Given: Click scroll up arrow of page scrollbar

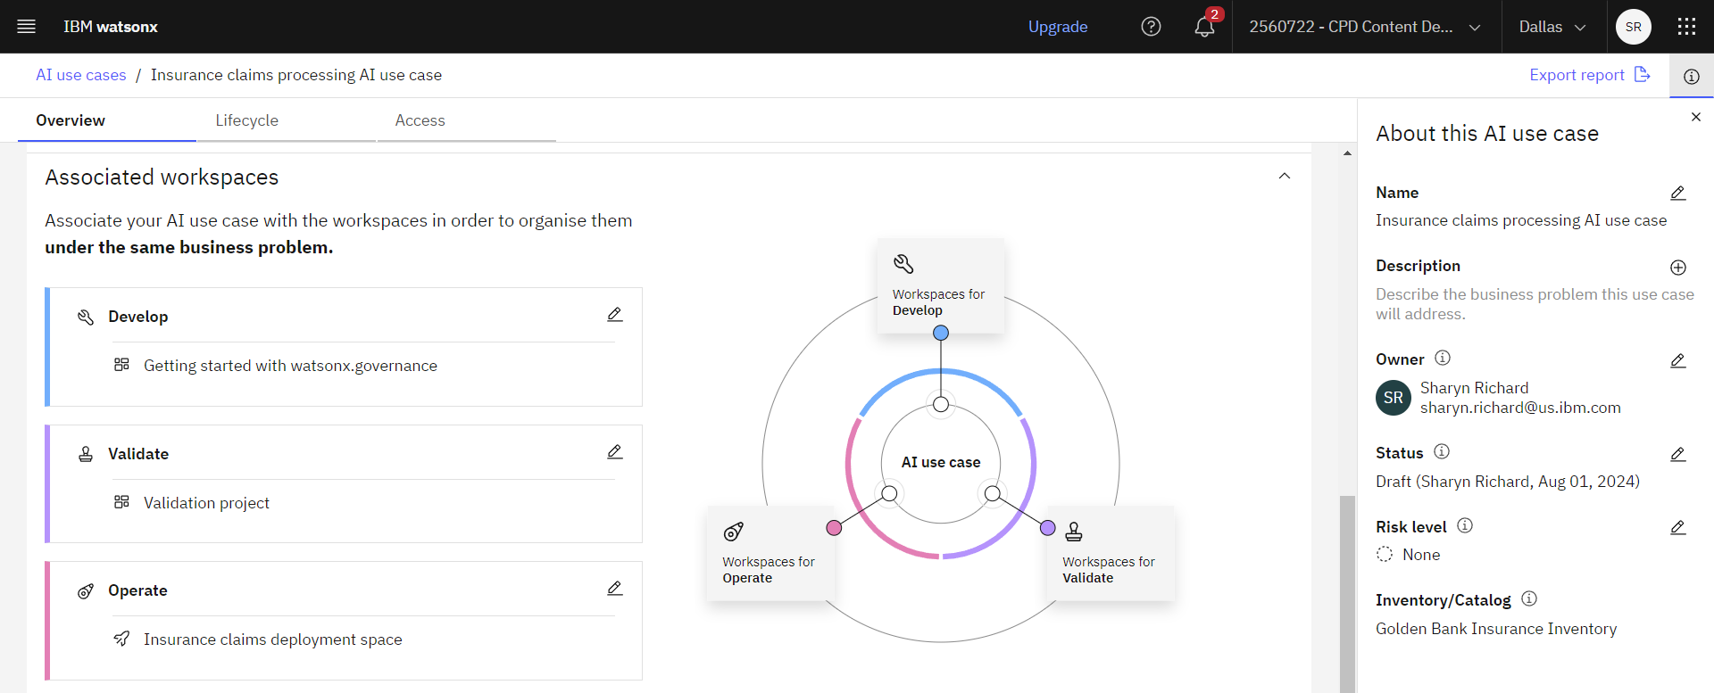Looking at the screenshot, I should [x=1347, y=153].
